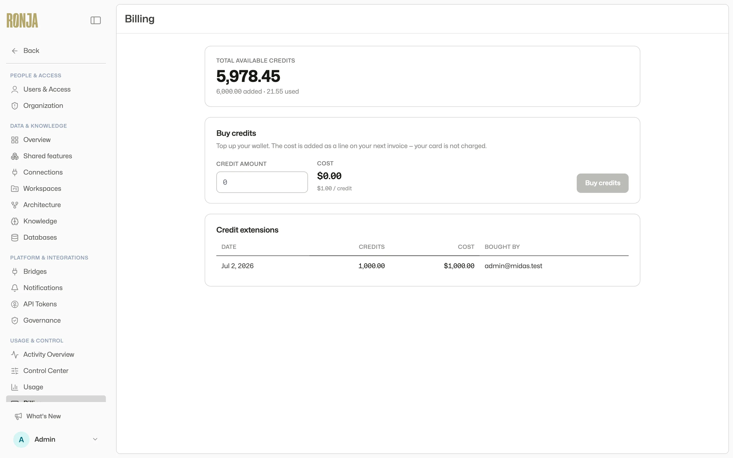Click the Control Center sliders icon
Screen dimensions: 733x458
(15, 371)
